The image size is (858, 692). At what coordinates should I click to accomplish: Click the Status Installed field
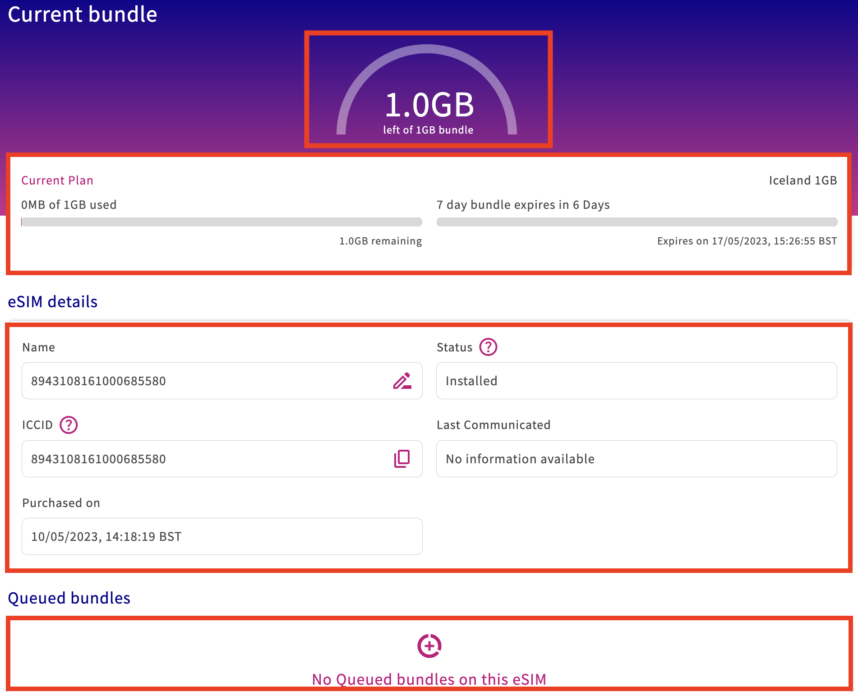pyautogui.click(x=637, y=381)
